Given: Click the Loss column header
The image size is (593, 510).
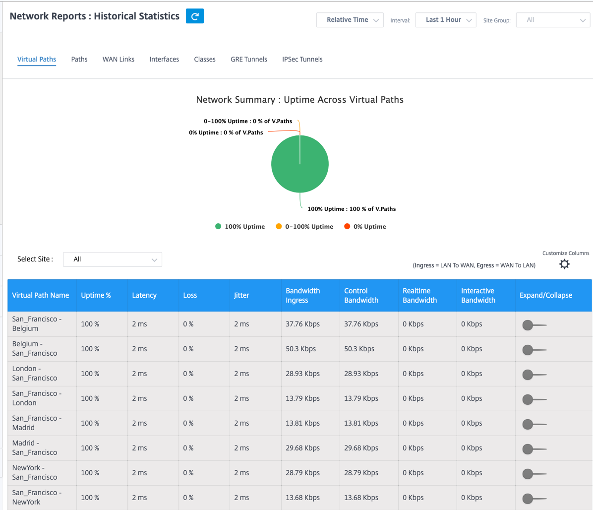Looking at the screenshot, I should pos(204,296).
